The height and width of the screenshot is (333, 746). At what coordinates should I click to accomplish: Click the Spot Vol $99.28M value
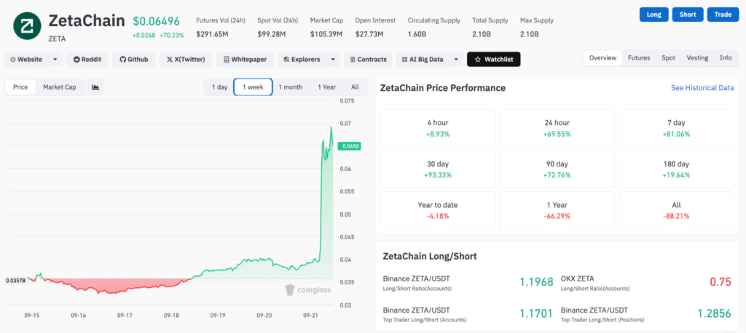(x=272, y=34)
